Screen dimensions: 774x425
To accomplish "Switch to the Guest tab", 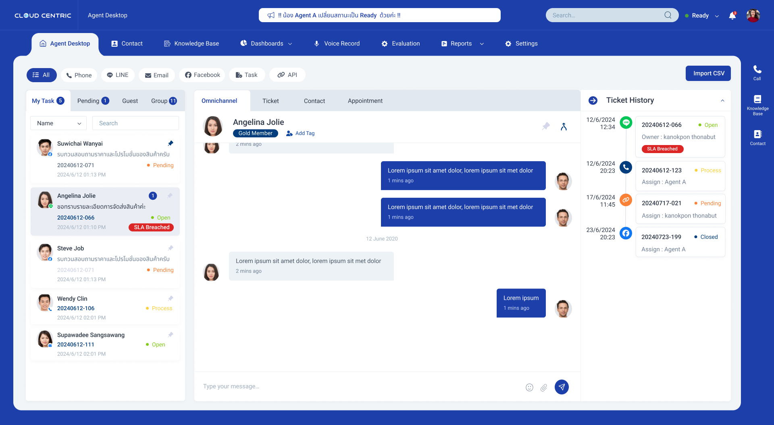I will [130, 101].
